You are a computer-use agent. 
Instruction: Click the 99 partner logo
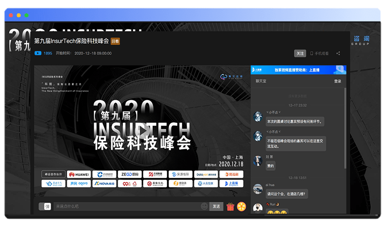pyautogui.click(x=130, y=183)
